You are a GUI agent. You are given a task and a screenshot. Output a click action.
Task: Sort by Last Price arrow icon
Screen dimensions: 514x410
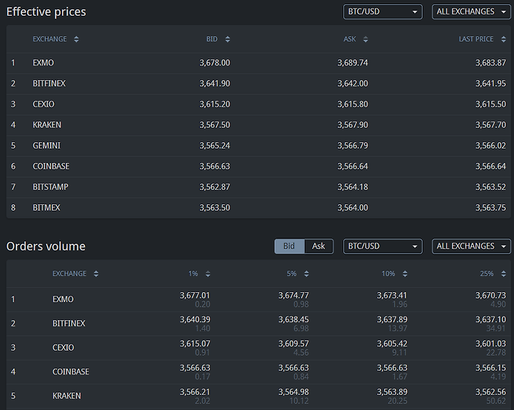503,39
